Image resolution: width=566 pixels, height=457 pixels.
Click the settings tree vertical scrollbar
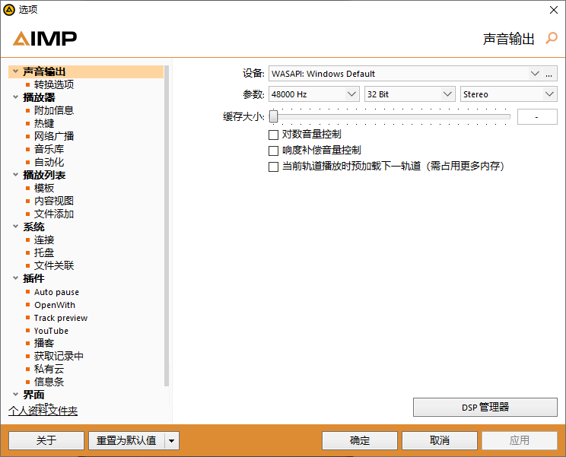point(167,226)
